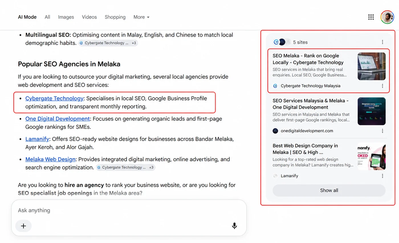Click the microphone voice input icon

pos(234,226)
